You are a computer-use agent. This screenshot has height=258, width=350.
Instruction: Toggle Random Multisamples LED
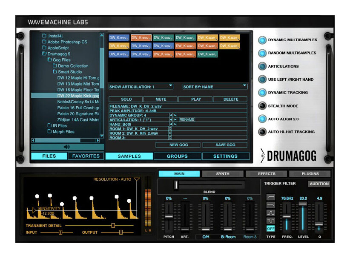(x=262, y=53)
